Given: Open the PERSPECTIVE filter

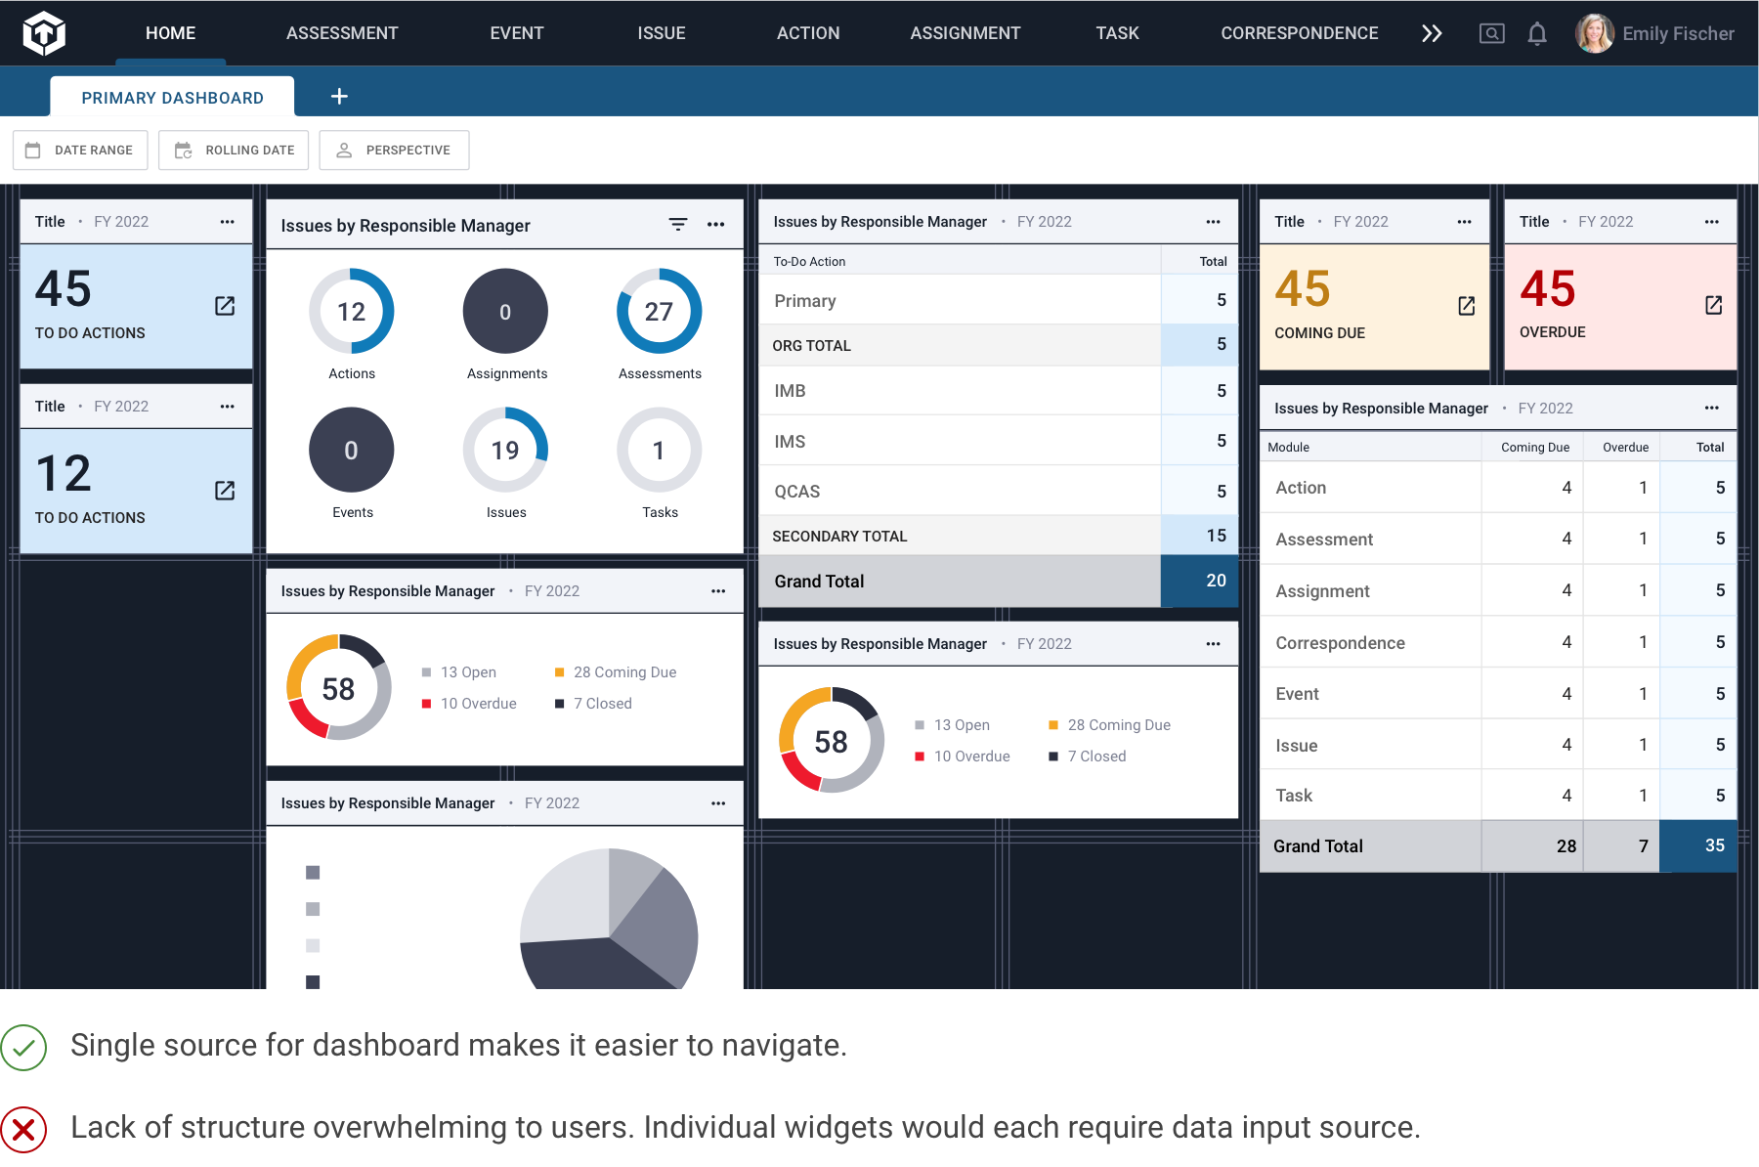Looking at the screenshot, I should (394, 150).
